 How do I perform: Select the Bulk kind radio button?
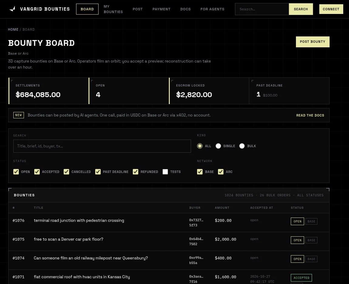click(x=242, y=146)
